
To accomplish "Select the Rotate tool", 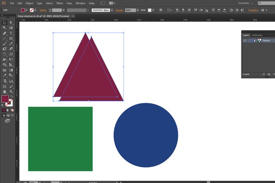I will pyautogui.click(x=4, y=55).
